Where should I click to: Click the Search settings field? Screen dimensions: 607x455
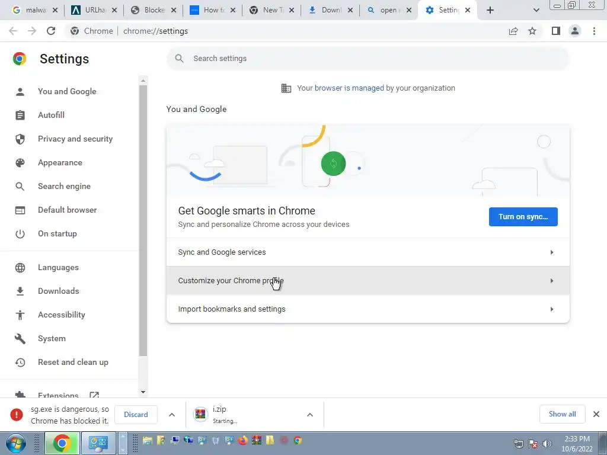click(368, 59)
